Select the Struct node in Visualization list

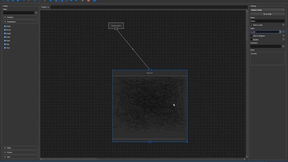[x=8, y=30]
